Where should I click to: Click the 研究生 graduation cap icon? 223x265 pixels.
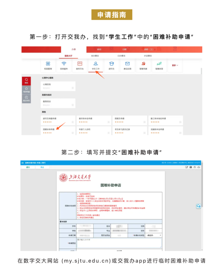111,65
